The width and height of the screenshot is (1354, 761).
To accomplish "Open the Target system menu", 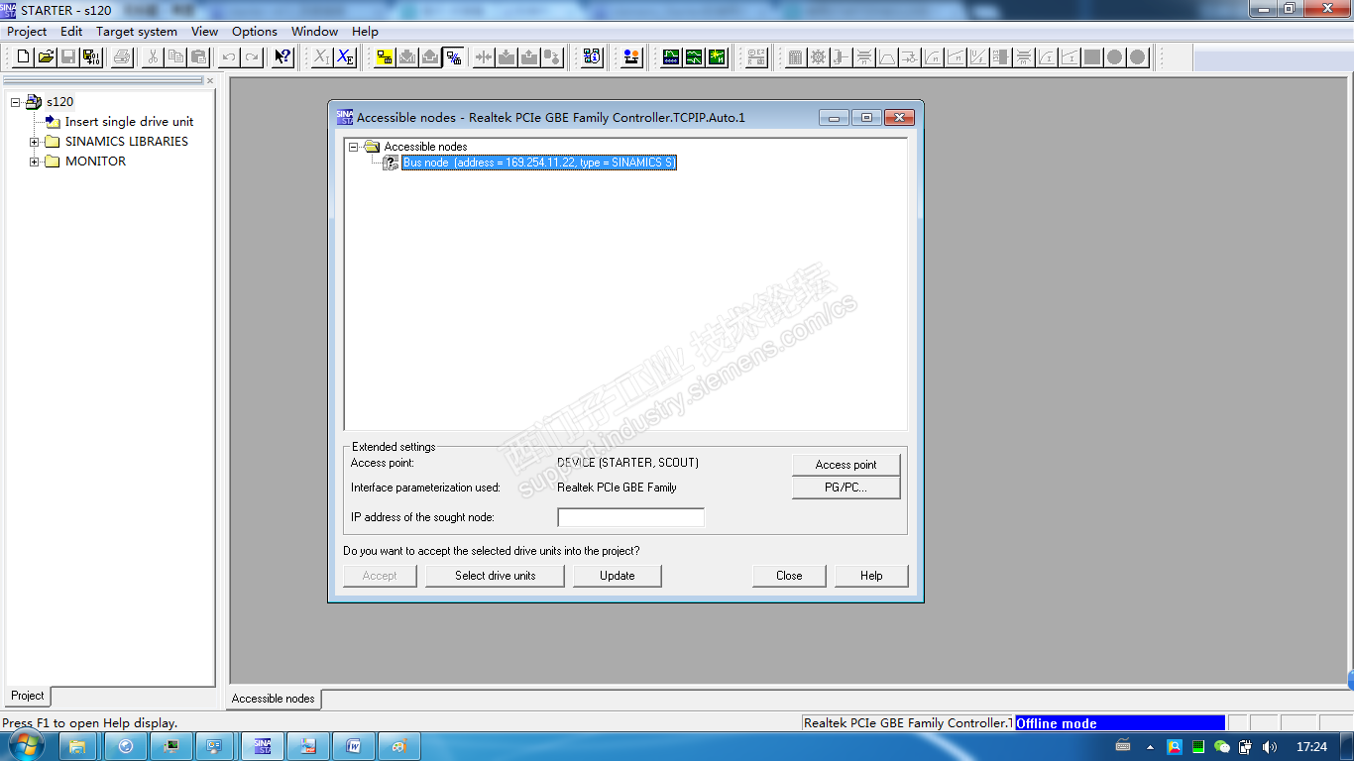I will coord(137,32).
